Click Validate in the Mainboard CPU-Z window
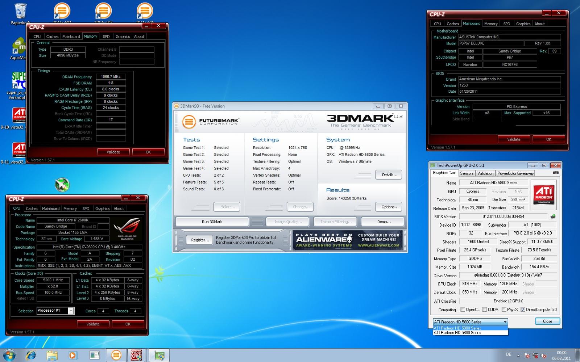This screenshot has width=580, height=362. tap(513, 139)
